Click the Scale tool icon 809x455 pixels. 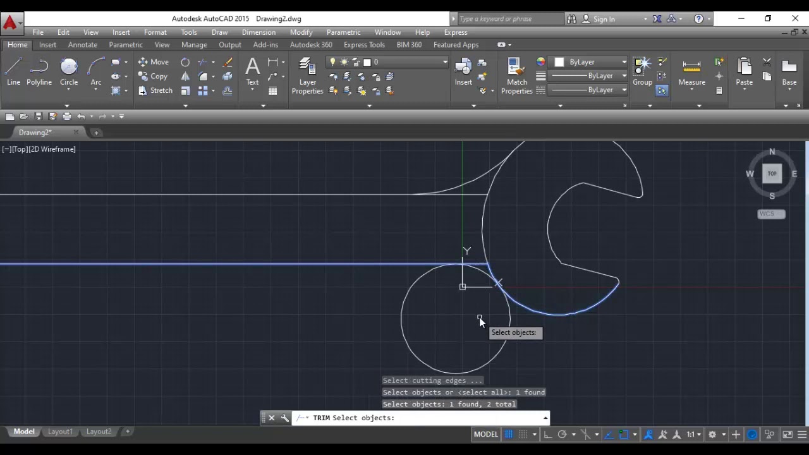pos(185,91)
